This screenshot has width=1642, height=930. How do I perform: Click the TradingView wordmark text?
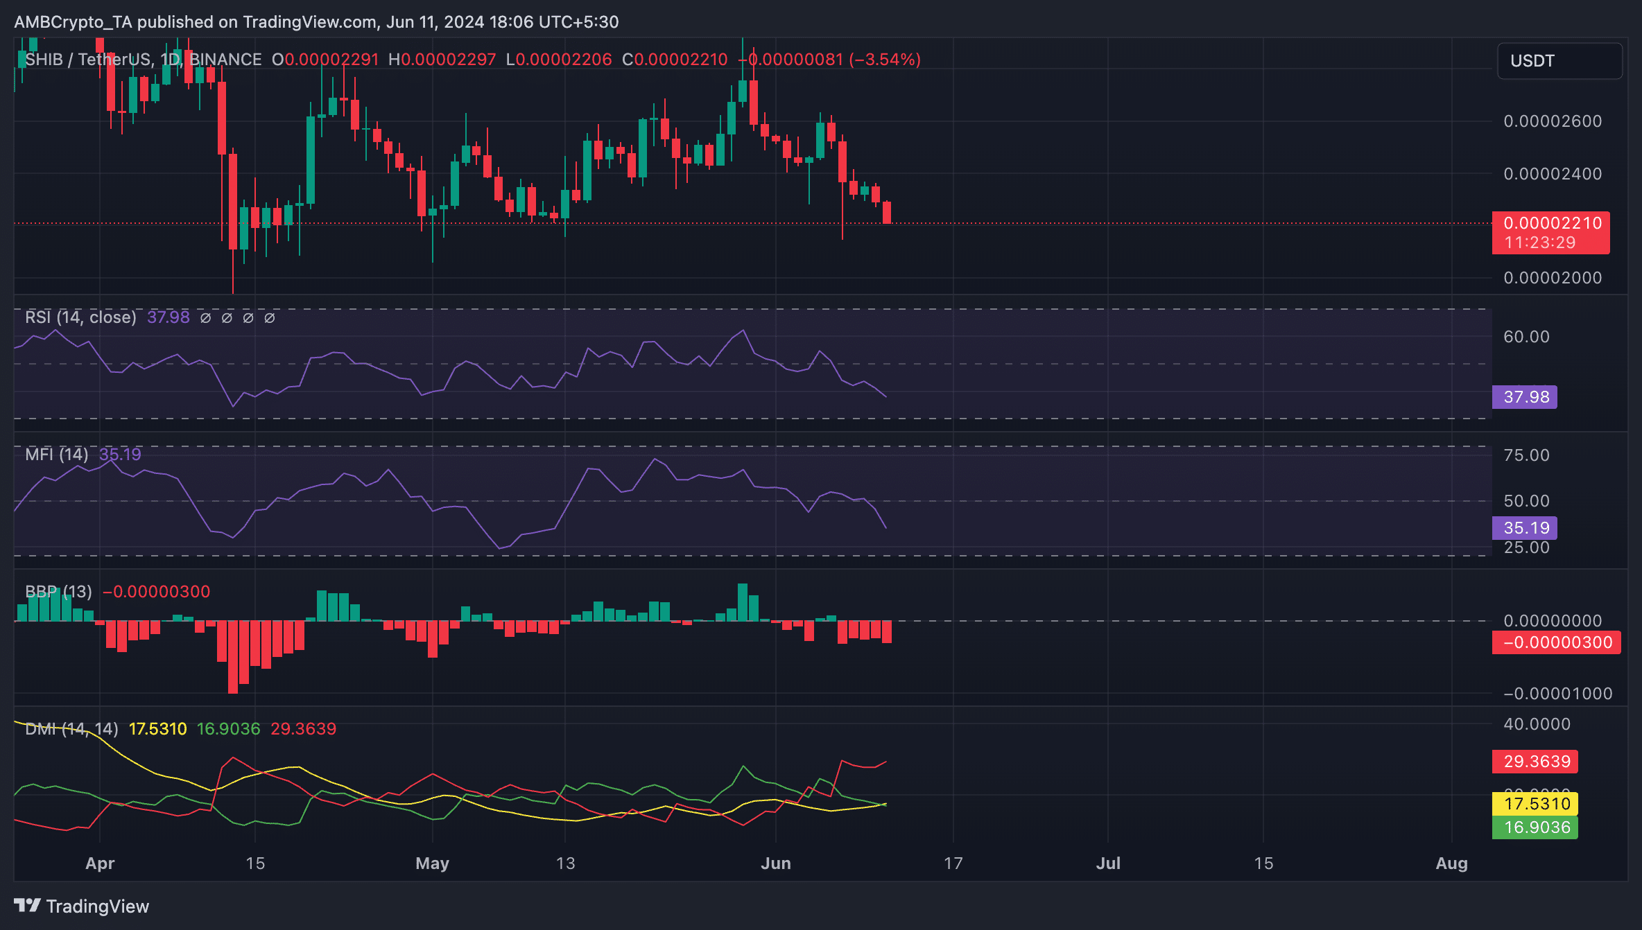[x=98, y=906]
